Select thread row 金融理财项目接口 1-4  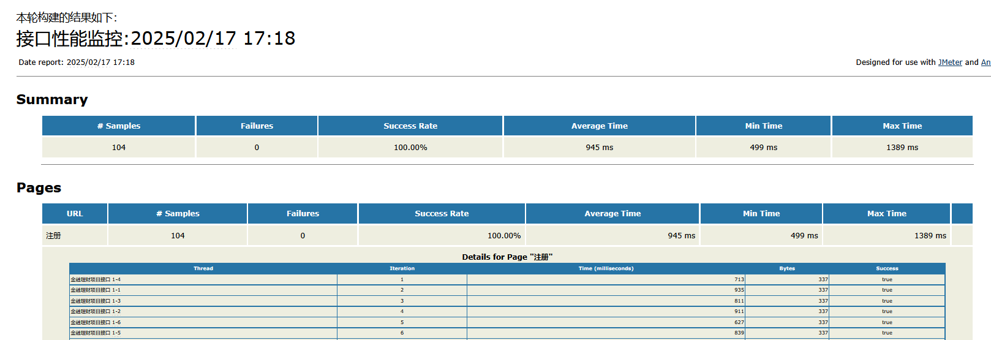96,279
